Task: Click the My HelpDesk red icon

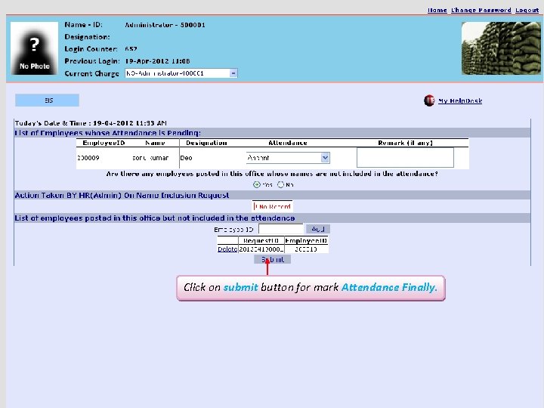Action: tap(429, 100)
